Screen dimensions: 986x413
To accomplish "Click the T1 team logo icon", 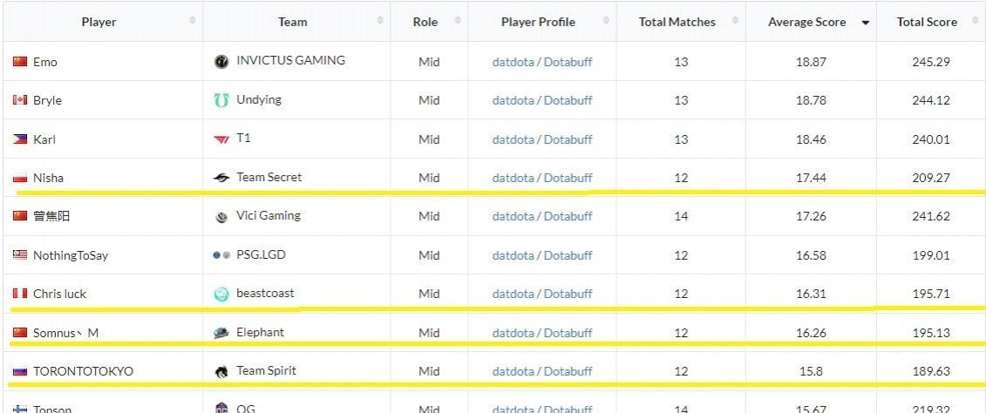I will pyautogui.click(x=221, y=139).
